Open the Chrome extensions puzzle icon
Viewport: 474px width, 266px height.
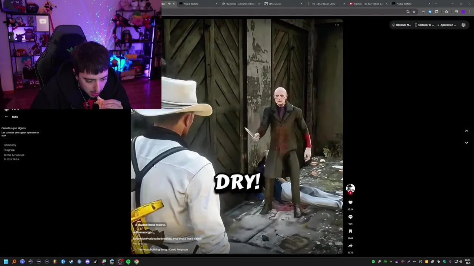tap(437, 12)
